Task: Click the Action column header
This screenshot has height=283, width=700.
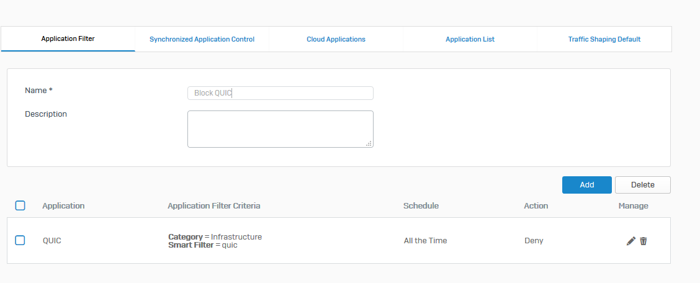Action: click(536, 205)
